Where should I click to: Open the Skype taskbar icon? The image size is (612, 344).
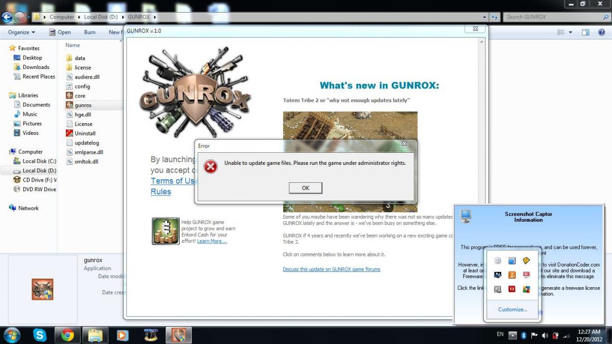click(x=40, y=335)
